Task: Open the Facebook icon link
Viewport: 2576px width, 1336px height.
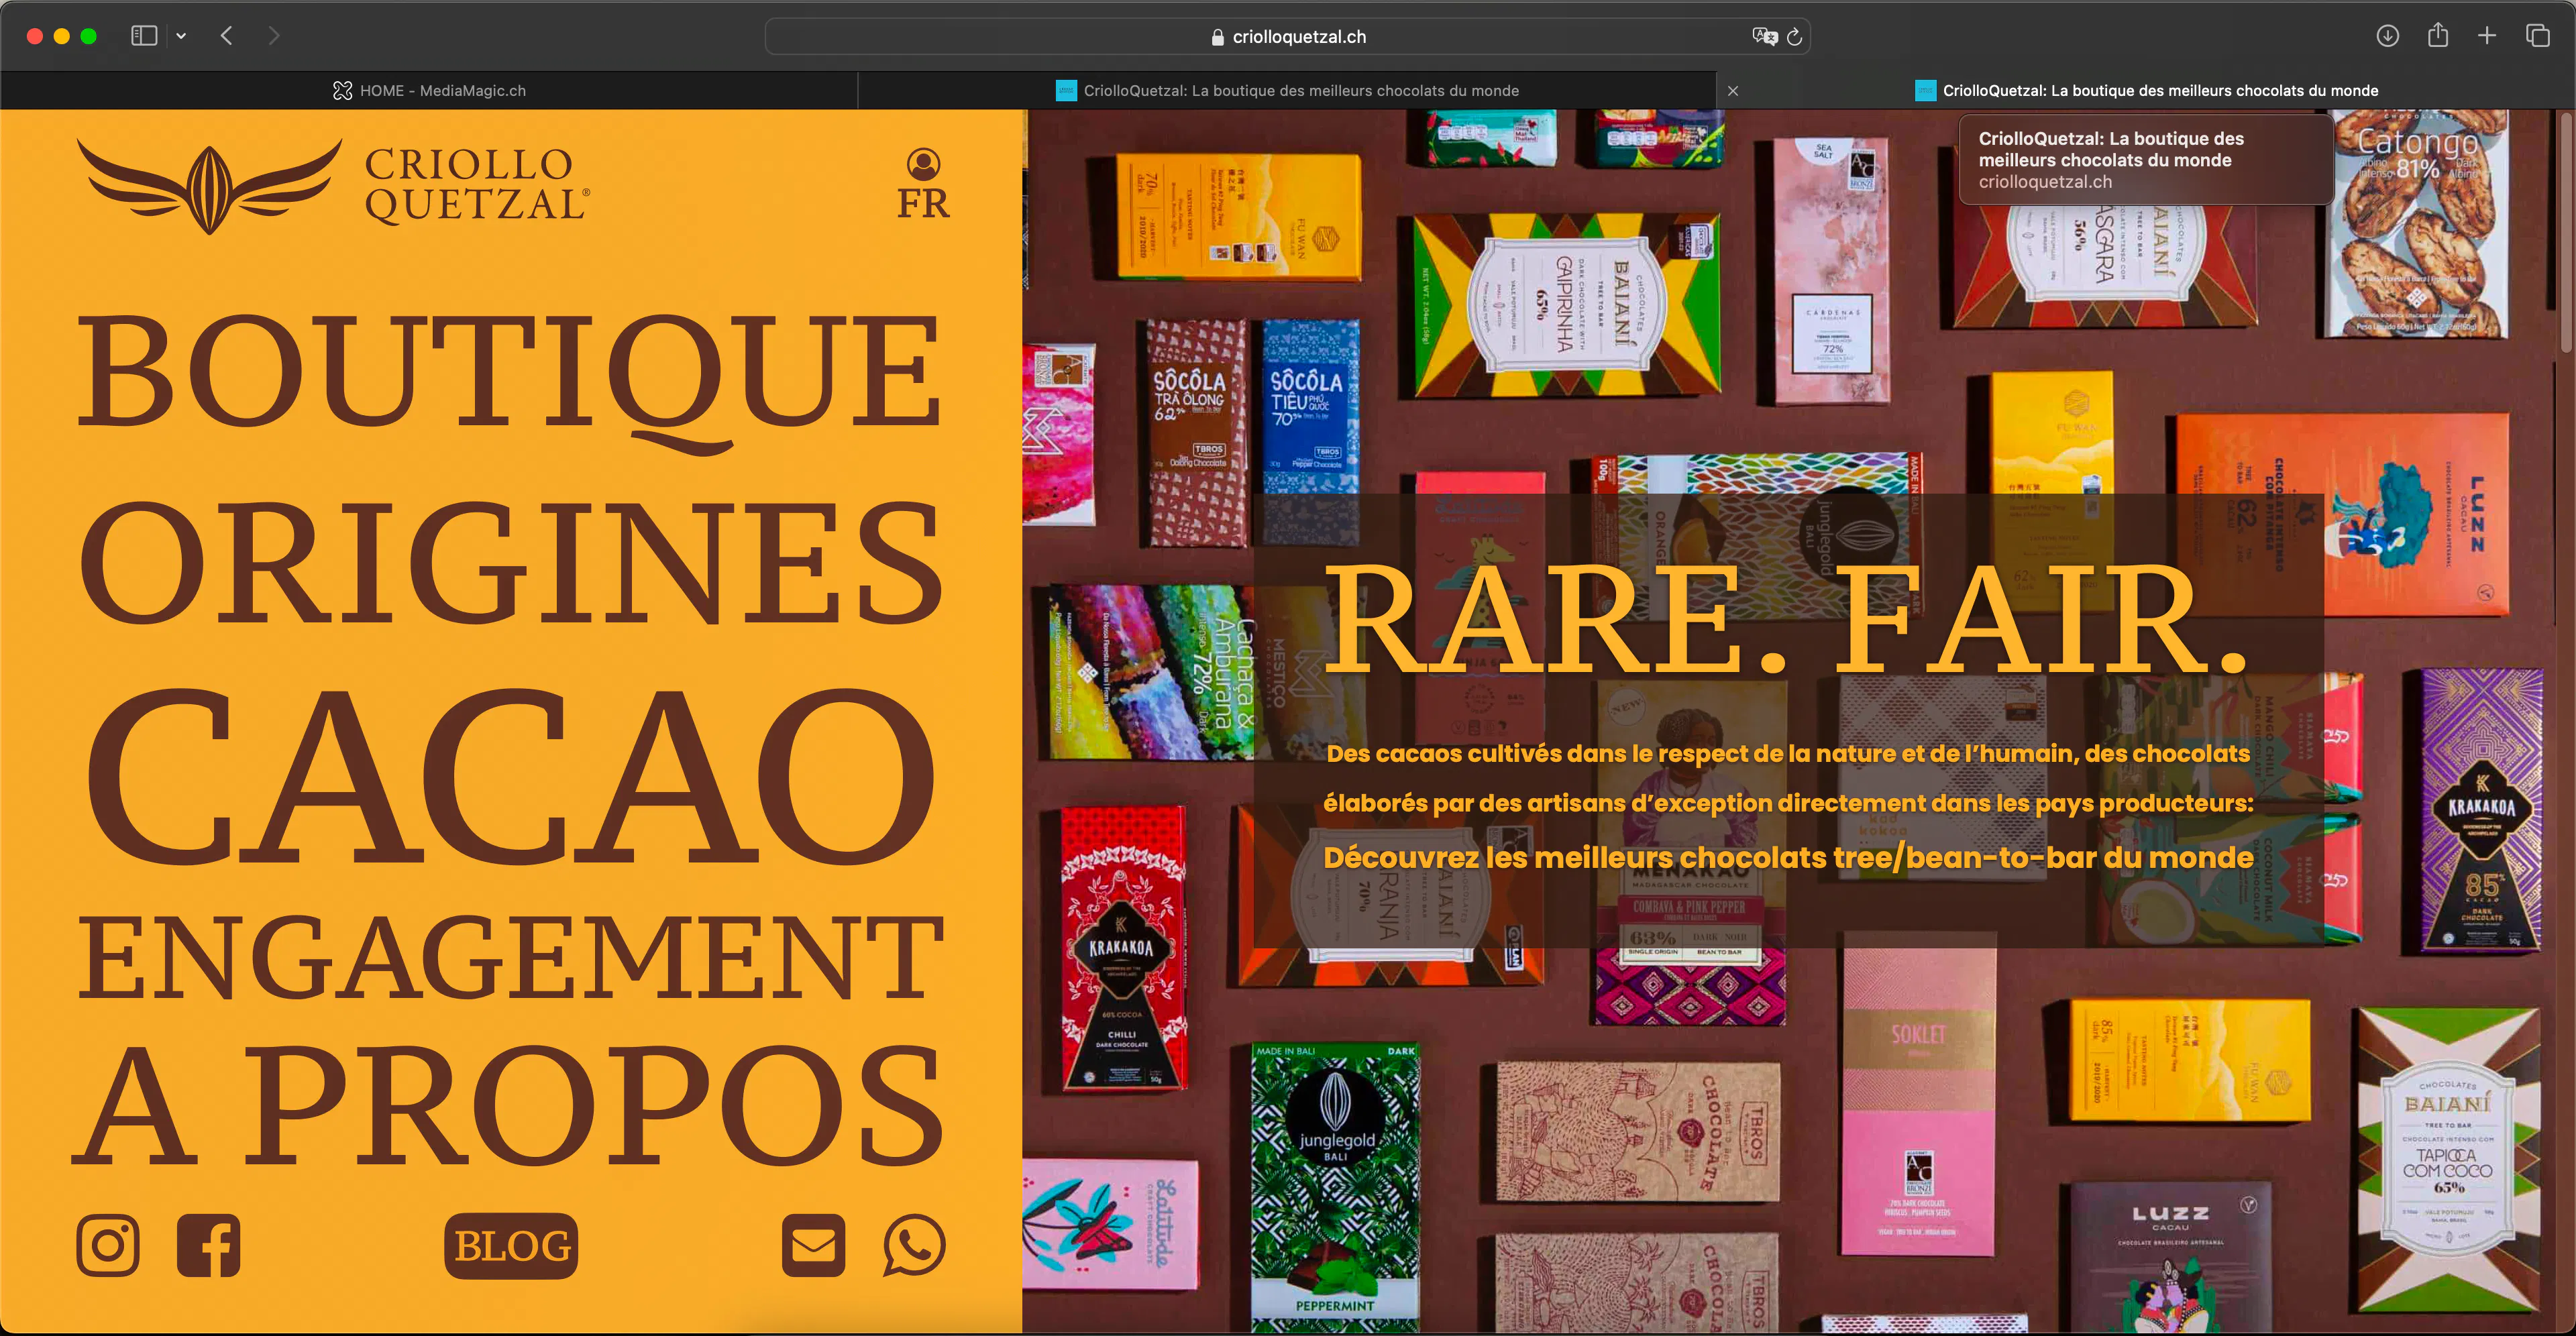Action: (208, 1245)
